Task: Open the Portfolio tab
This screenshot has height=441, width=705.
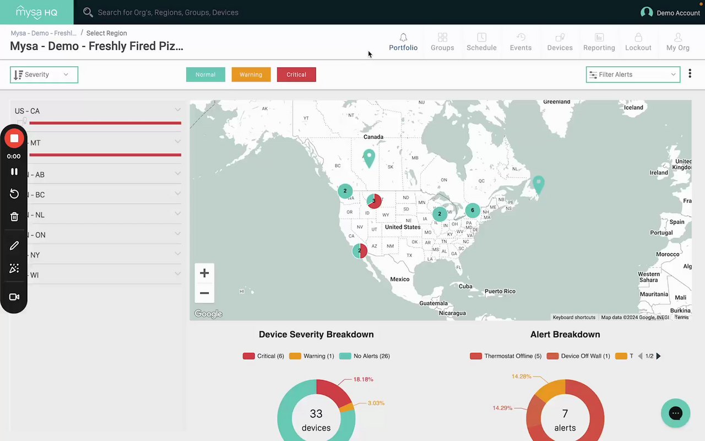Action: point(403,42)
